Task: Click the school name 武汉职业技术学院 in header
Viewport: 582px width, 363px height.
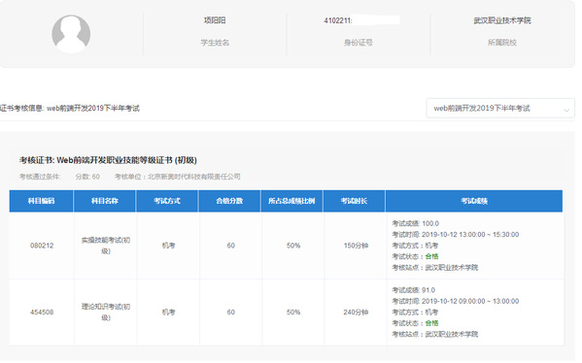Action: (x=502, y=20)
